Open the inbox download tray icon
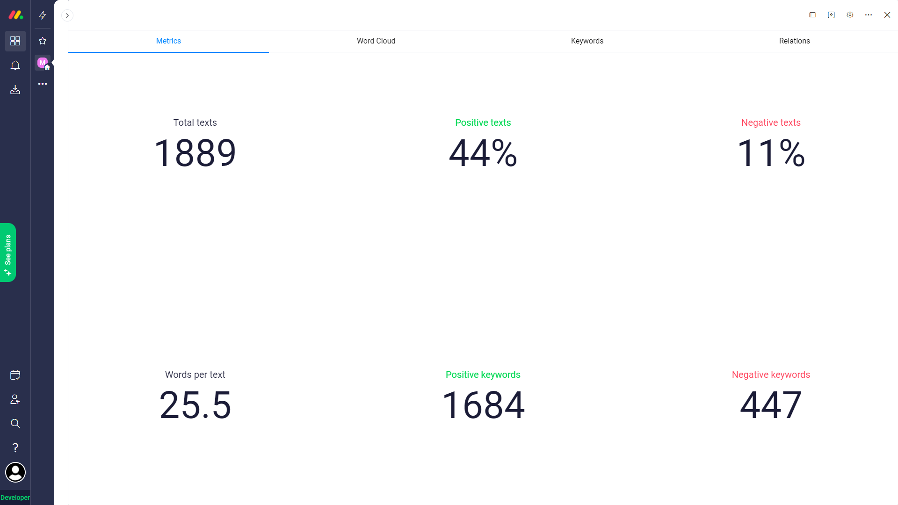 tap(15, 90)
